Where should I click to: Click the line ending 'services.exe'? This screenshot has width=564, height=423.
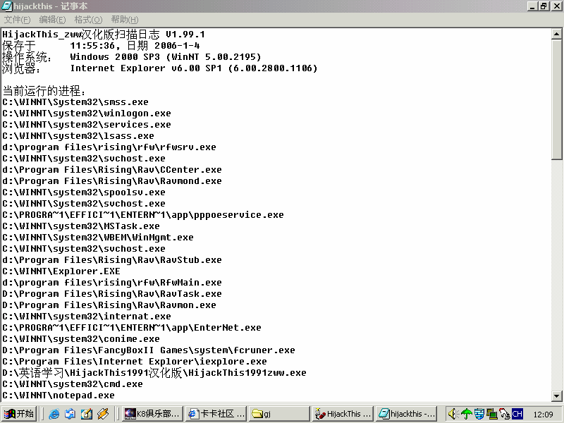point(87,125)
